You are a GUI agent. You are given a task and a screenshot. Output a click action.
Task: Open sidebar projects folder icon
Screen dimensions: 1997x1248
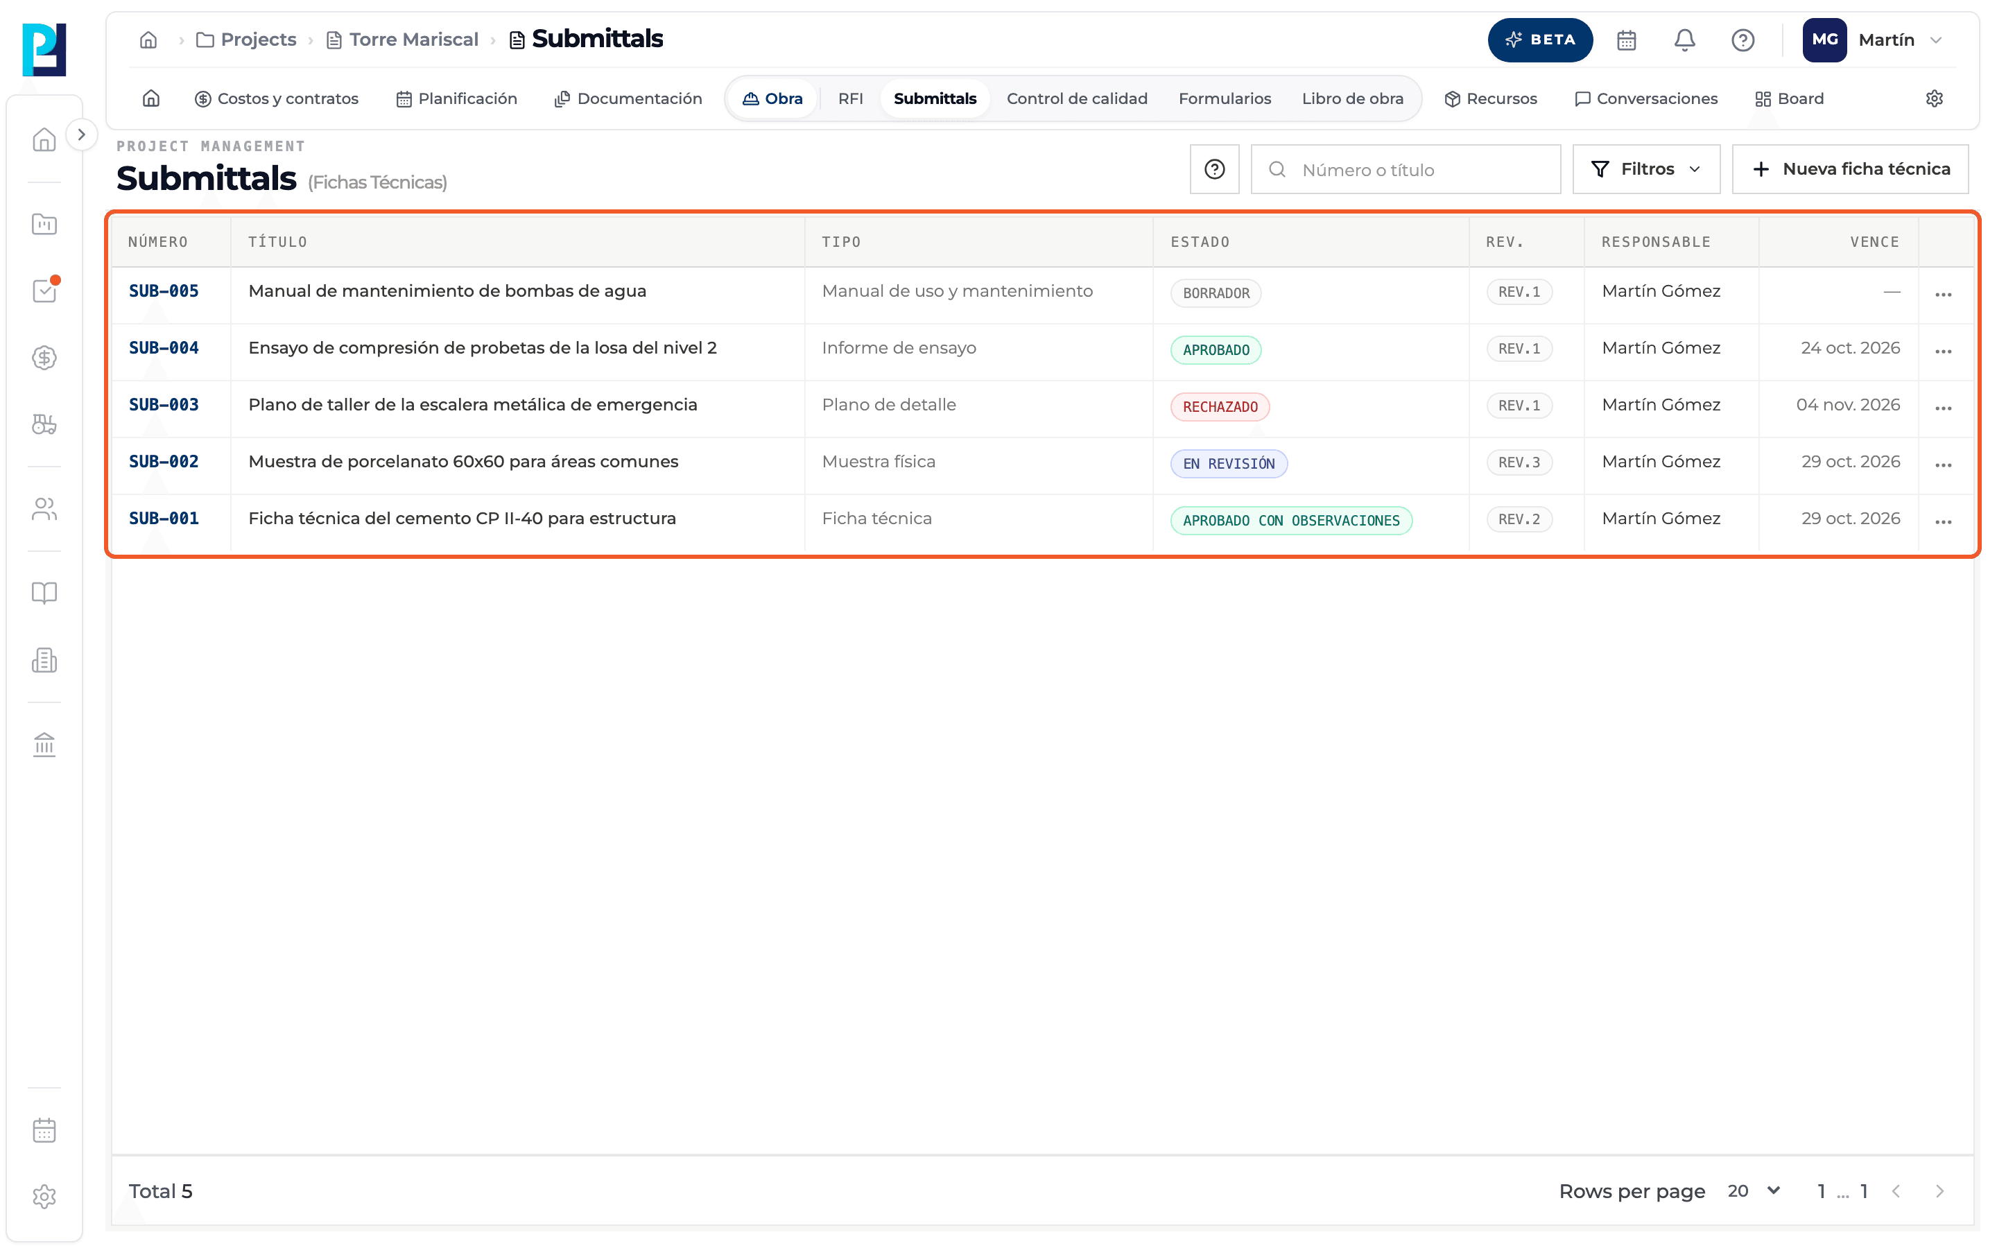(44, 224)
